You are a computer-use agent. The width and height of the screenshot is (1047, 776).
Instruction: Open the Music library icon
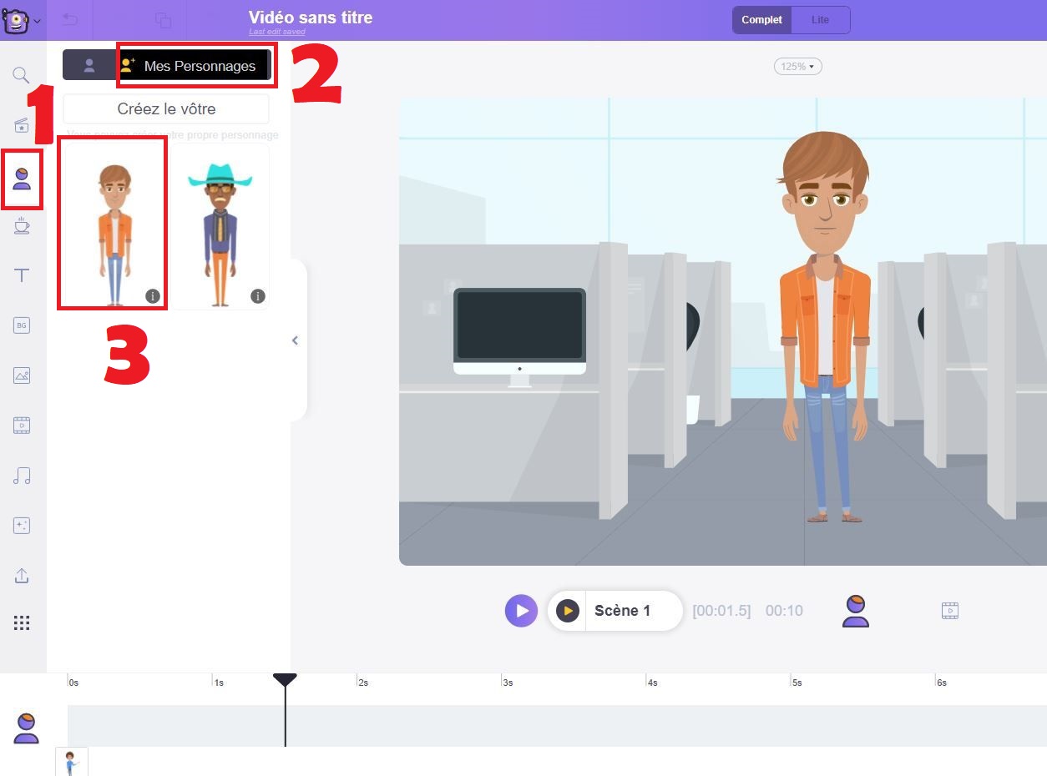[x=22, y=476]
